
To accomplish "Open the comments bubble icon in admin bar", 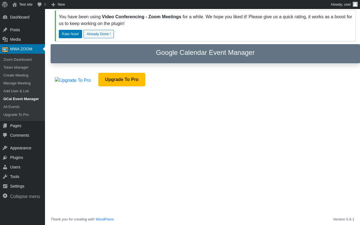I will [40, 4].
